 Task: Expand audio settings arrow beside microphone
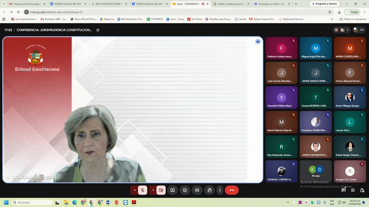coord(135,190)
